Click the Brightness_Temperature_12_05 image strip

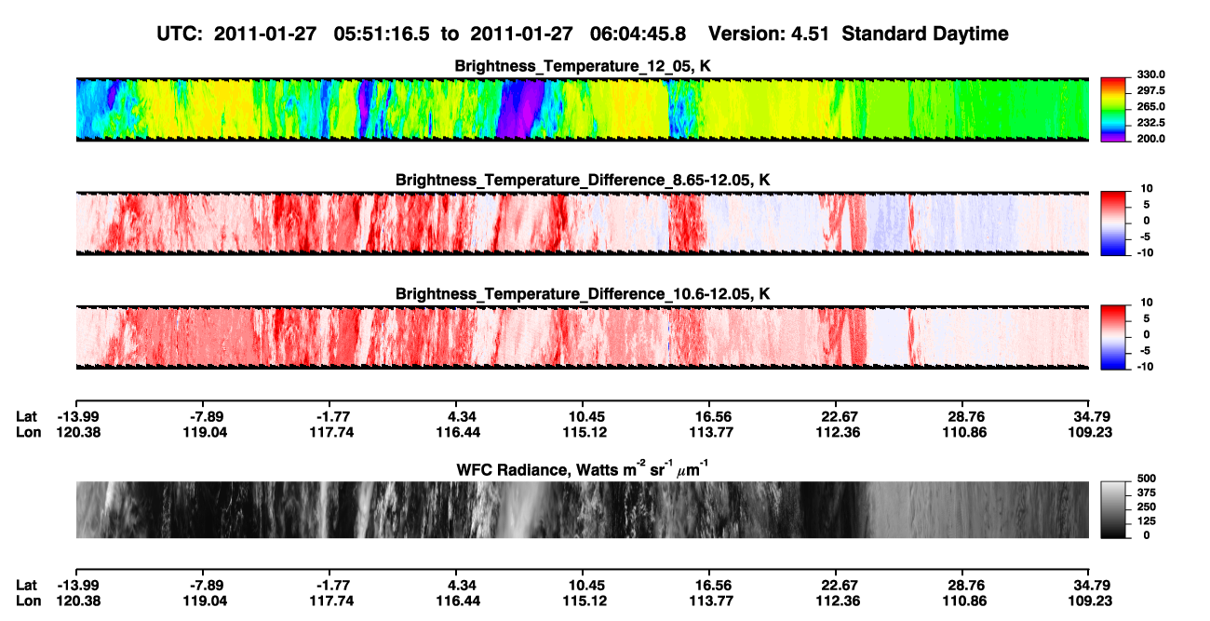coord(582,109)
